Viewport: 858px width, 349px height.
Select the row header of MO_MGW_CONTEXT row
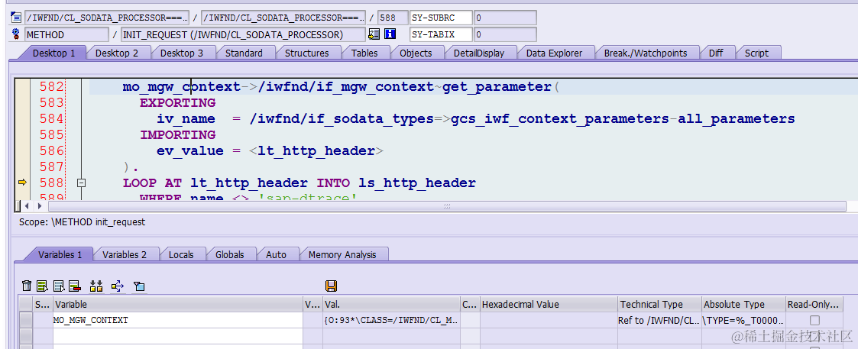click(x=26, y=320)
